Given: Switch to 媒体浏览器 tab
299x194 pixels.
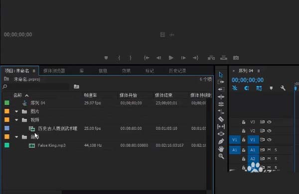Looking at the screenshot, I should [x=54, y=71].
